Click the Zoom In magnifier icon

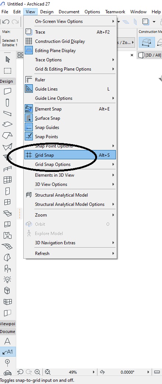tap(37, 372)
